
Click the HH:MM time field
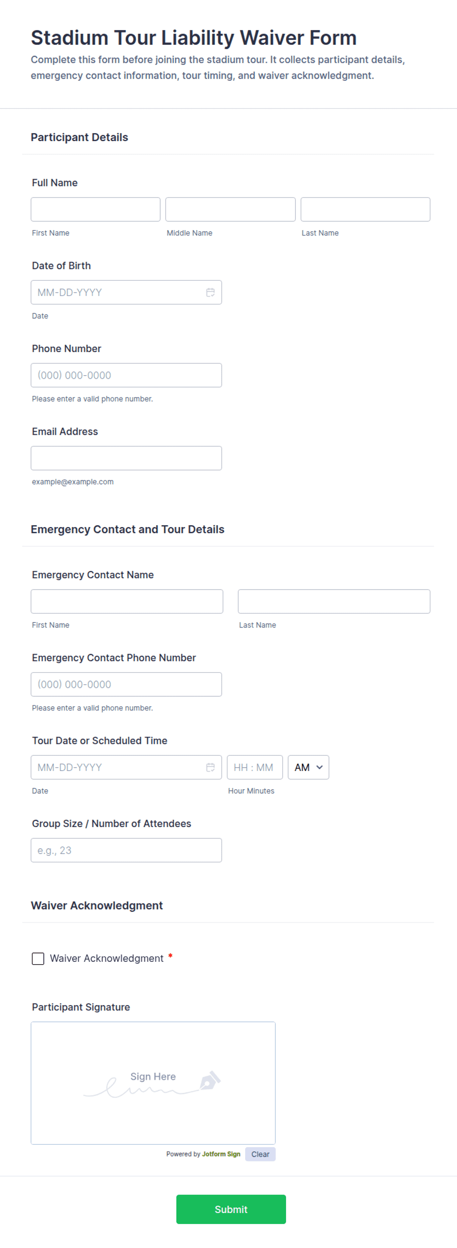coord(255,767)
